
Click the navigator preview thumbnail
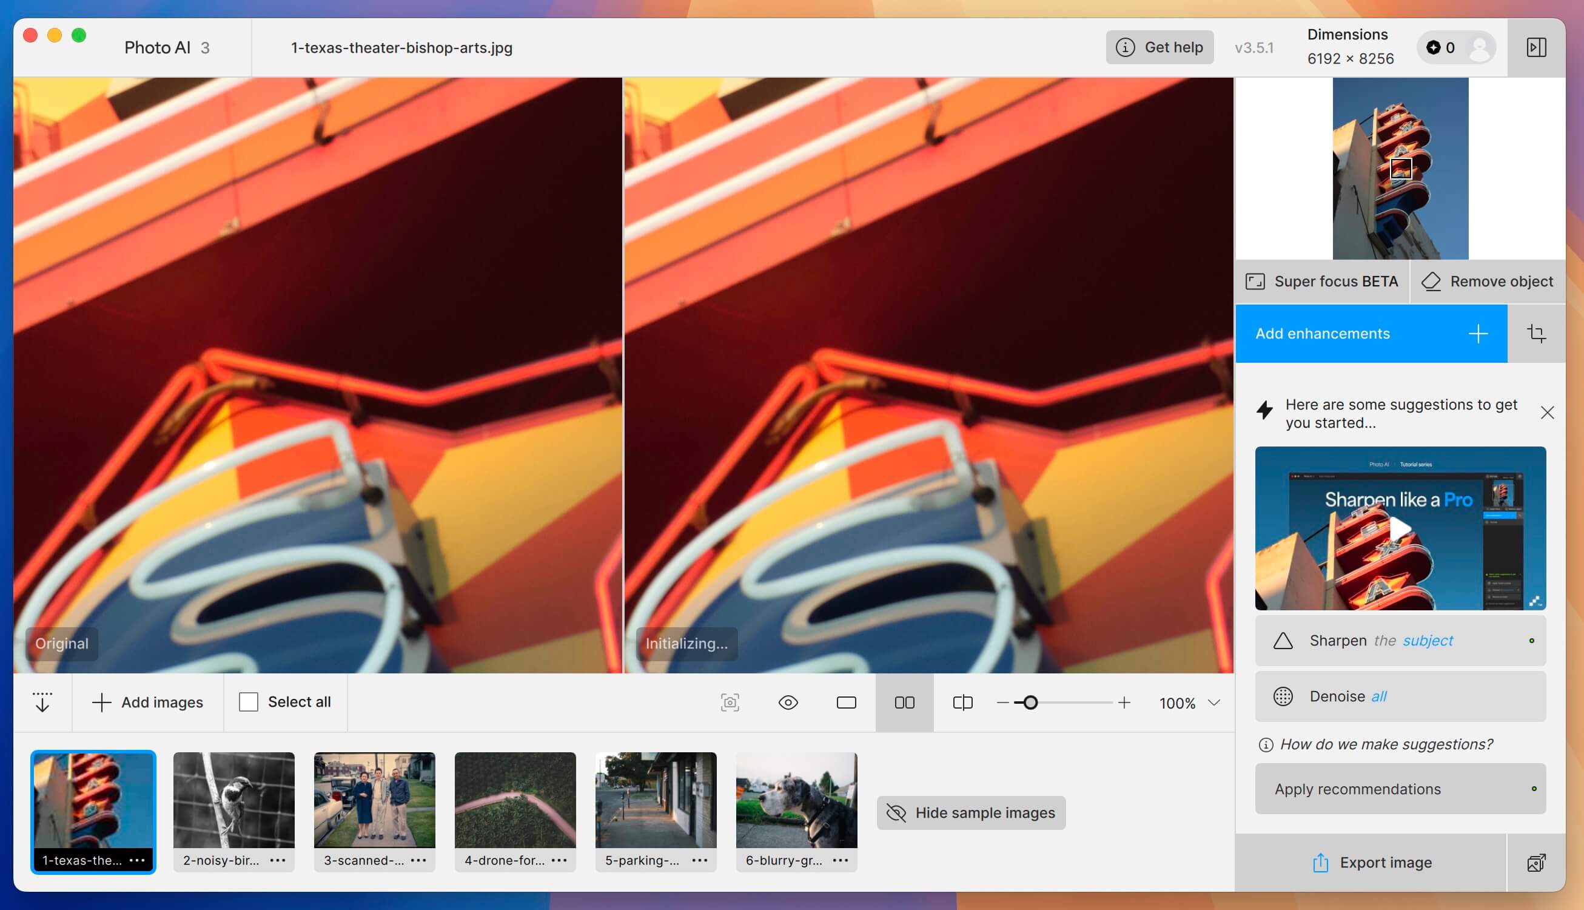tap(1400, 169)
